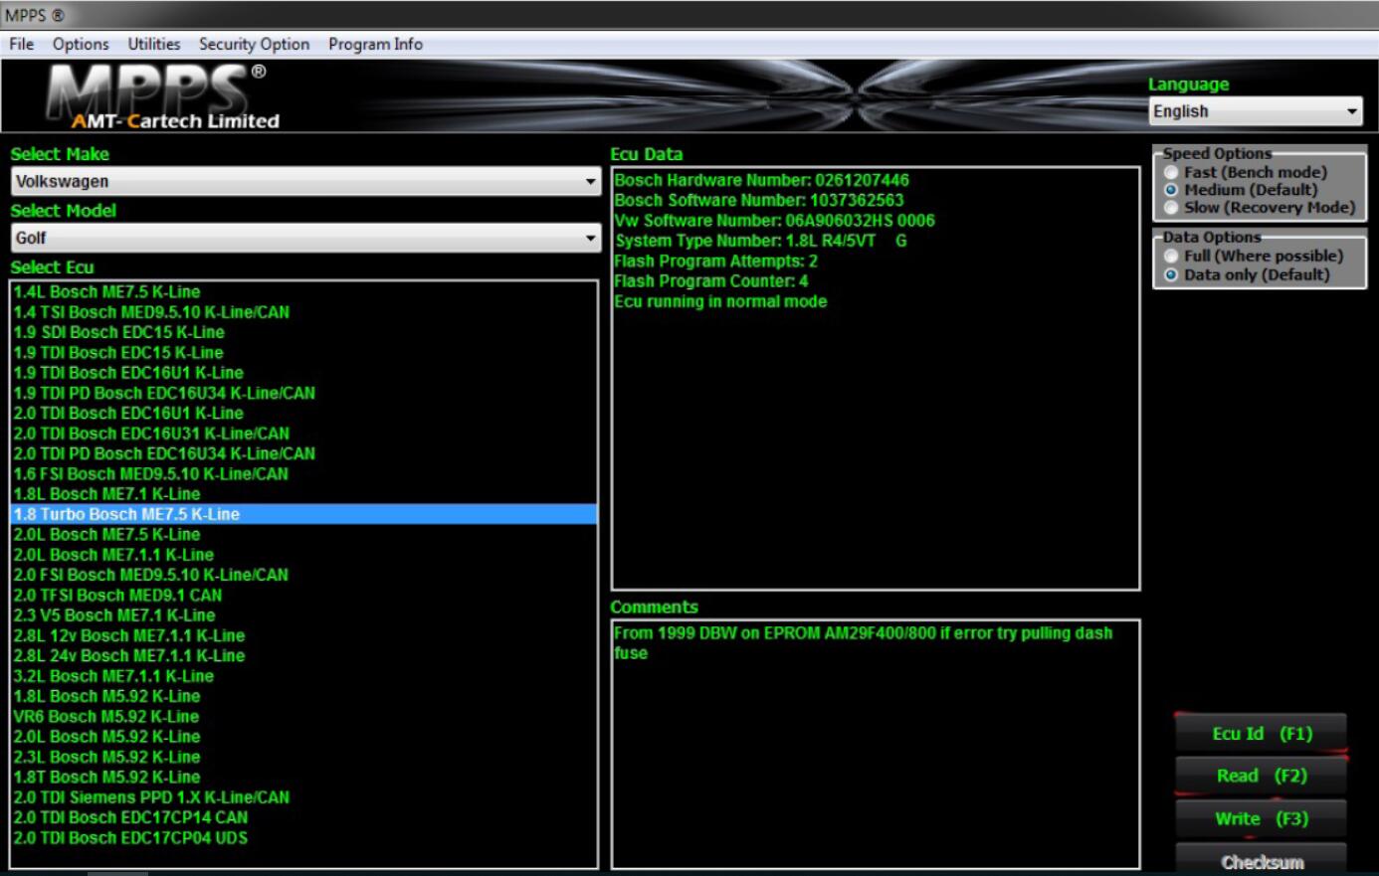Open the Security Option menu
Viewport: 1379px width, 876px height.
tap(254, 44)
